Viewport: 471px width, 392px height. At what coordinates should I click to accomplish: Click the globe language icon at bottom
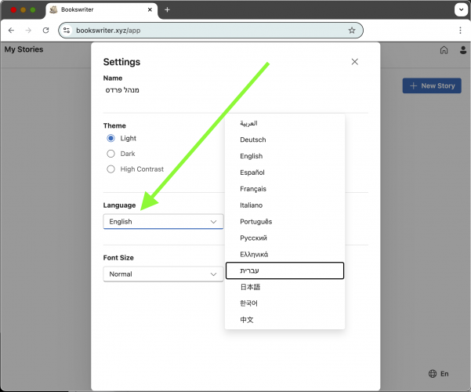point(433,374)
